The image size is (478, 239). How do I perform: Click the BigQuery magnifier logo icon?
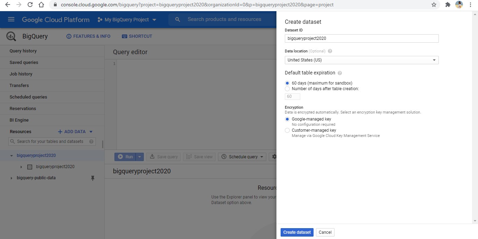(x=11, y=36)
